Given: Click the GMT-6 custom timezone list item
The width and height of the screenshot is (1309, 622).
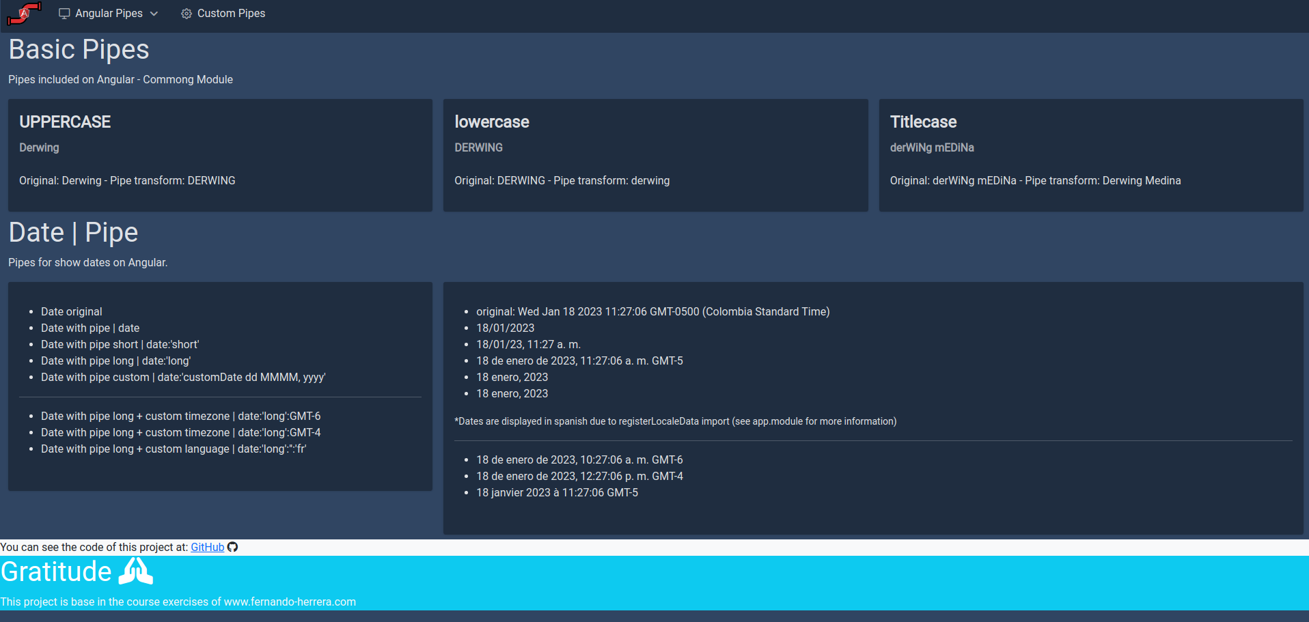Looking at the screenshot, I should coord(180,416).
